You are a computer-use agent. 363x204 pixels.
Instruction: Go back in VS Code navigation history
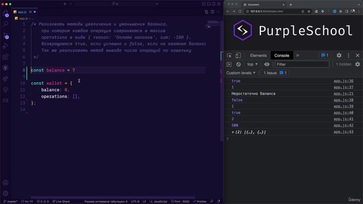[65, 4]
